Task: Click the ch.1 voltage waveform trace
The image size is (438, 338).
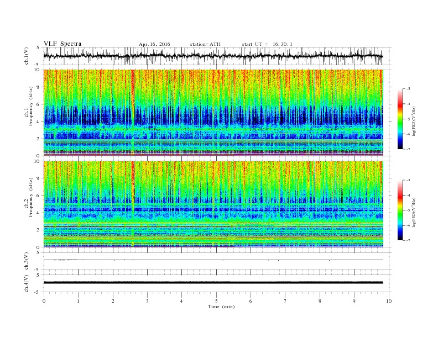Action: click(213, 56)
